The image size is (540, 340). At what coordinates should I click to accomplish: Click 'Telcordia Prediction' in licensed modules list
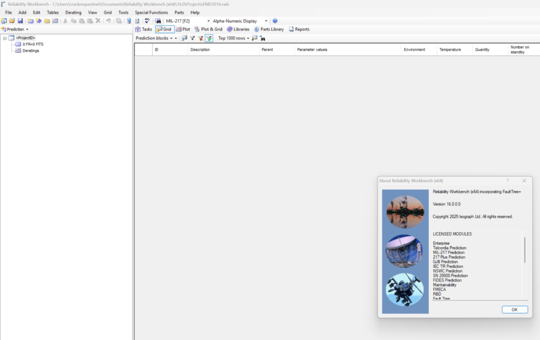coord(449,248)
